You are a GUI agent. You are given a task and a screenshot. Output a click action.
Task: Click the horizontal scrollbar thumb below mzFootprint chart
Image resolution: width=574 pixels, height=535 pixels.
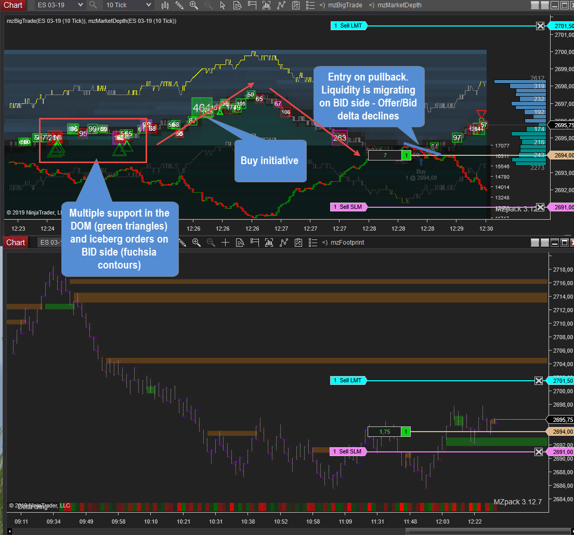[x=488, y=531]
